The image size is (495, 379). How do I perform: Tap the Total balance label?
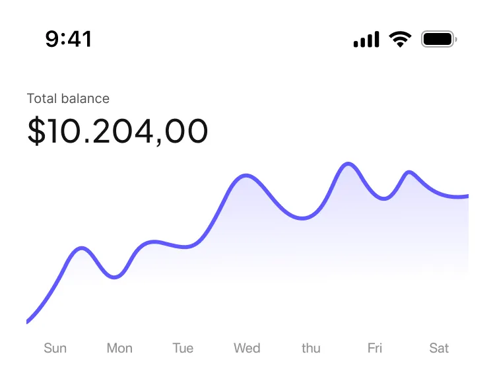pos(68,98)
